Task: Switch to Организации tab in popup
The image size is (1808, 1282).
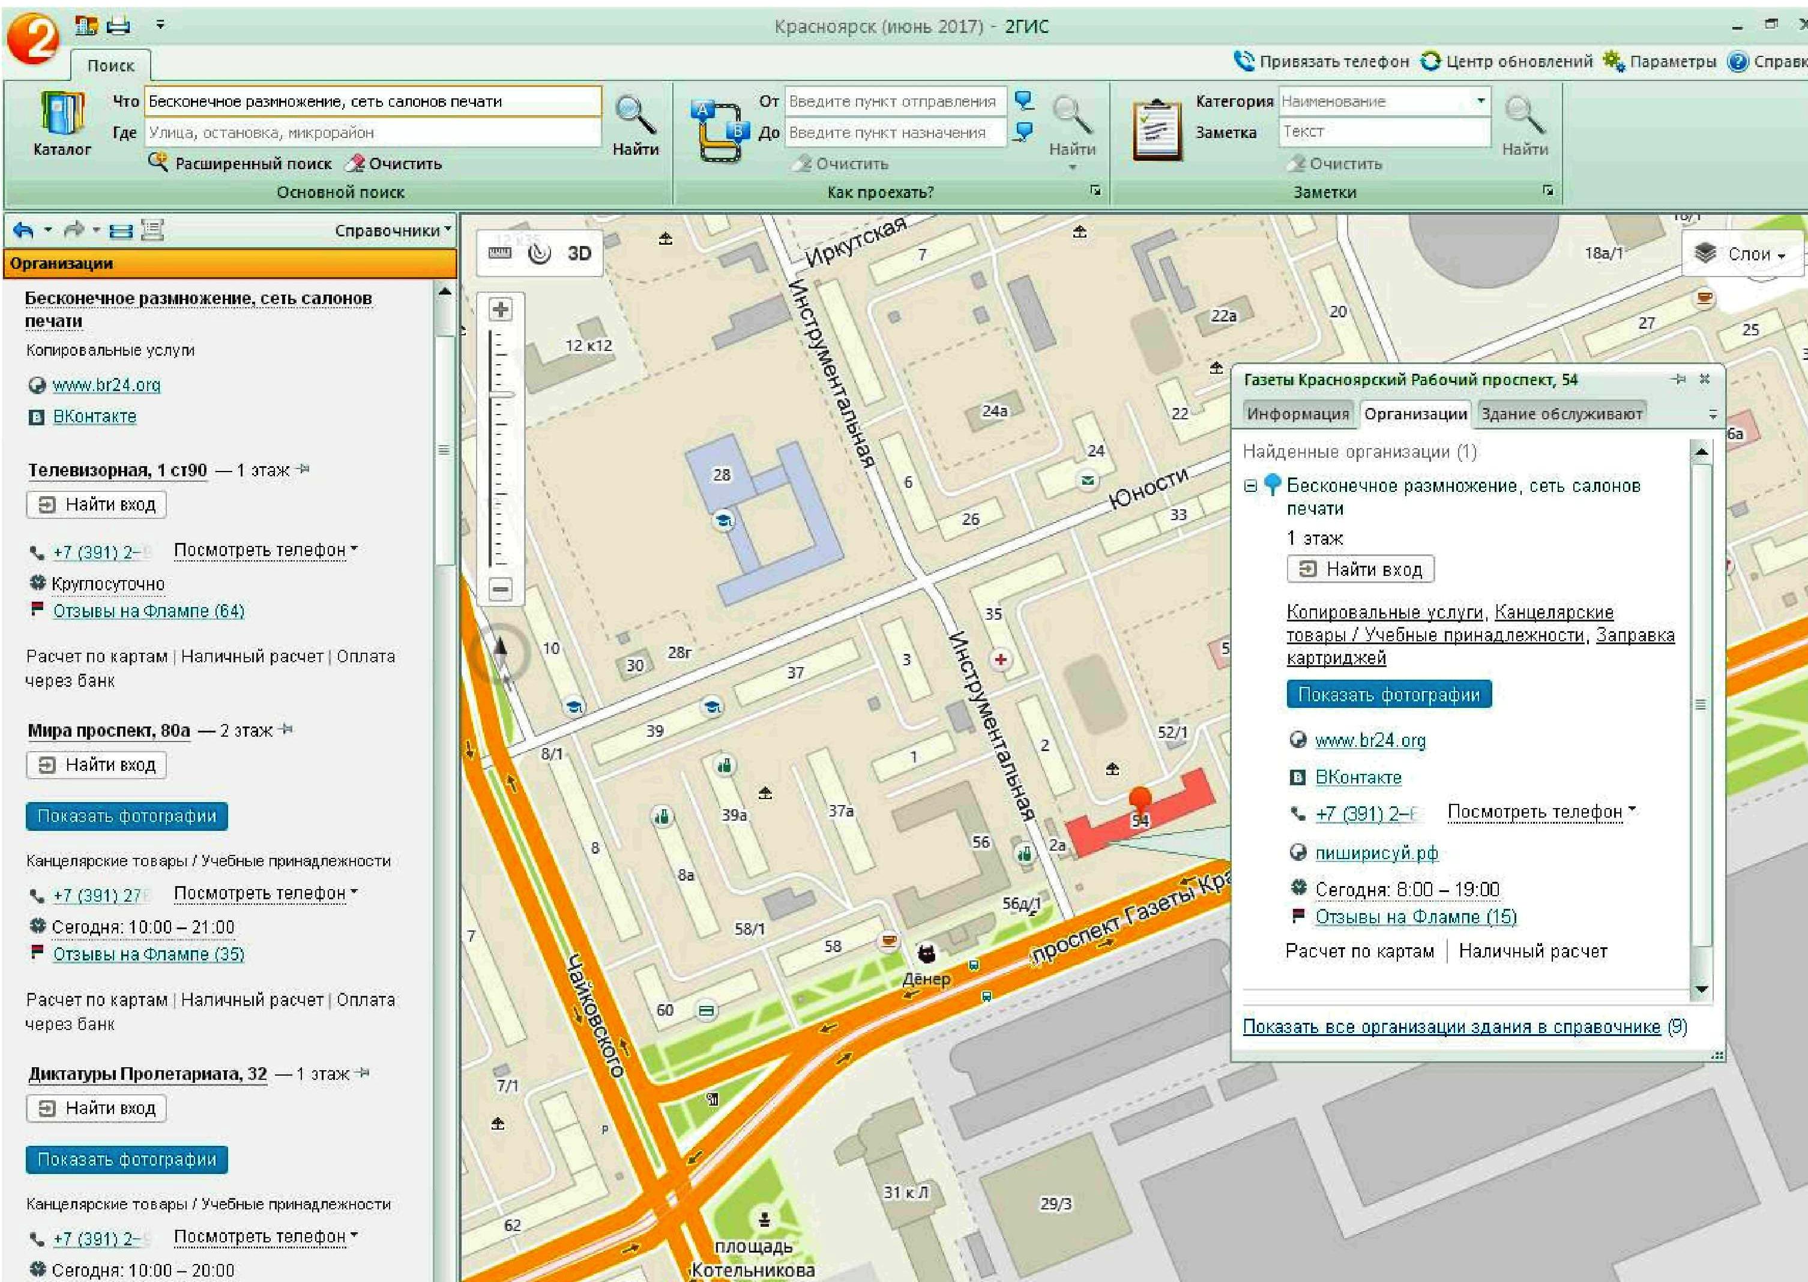Action: pyautogui.click(x=1415, y=414)
